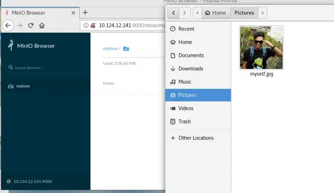Viewport: 334px width, 193px height.
Task: Expand Other Locations in sidebar
Action: 196,138
